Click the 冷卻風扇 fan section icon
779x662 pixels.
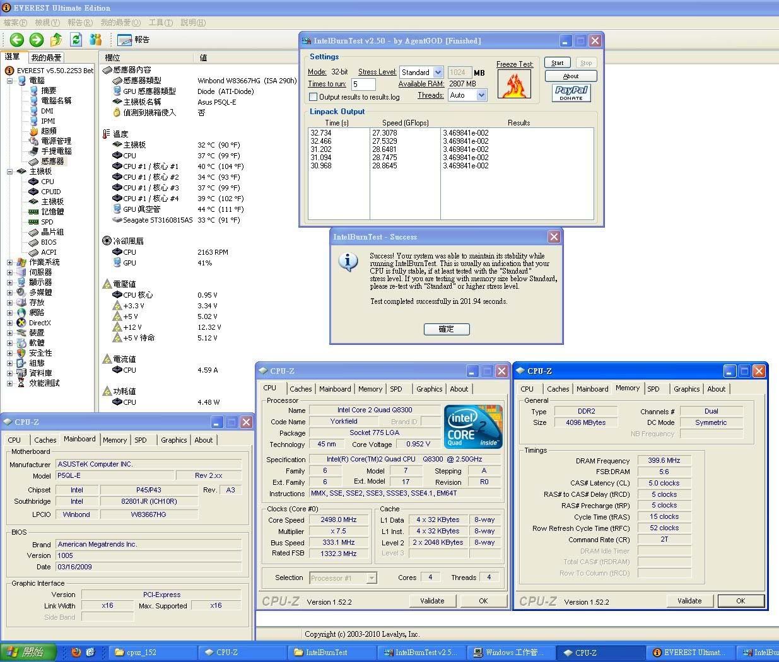107,241
